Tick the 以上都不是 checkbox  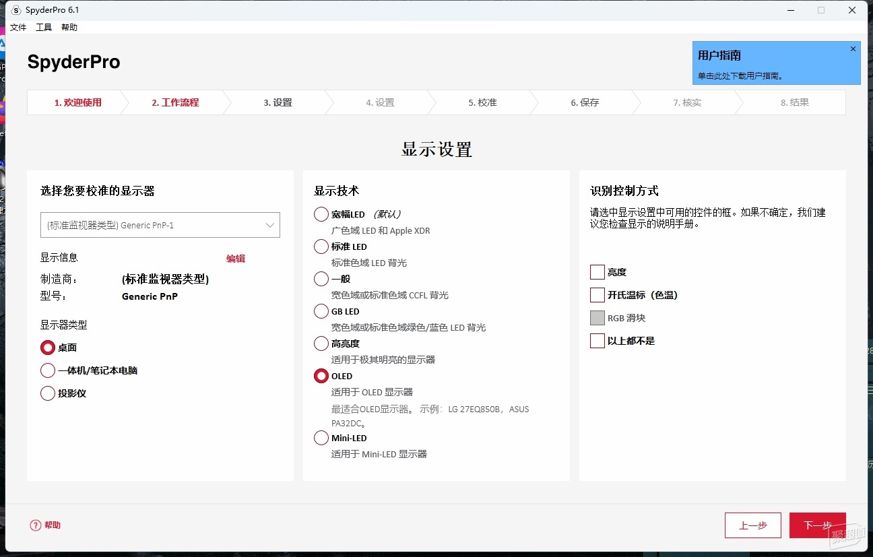click(597, 341)
